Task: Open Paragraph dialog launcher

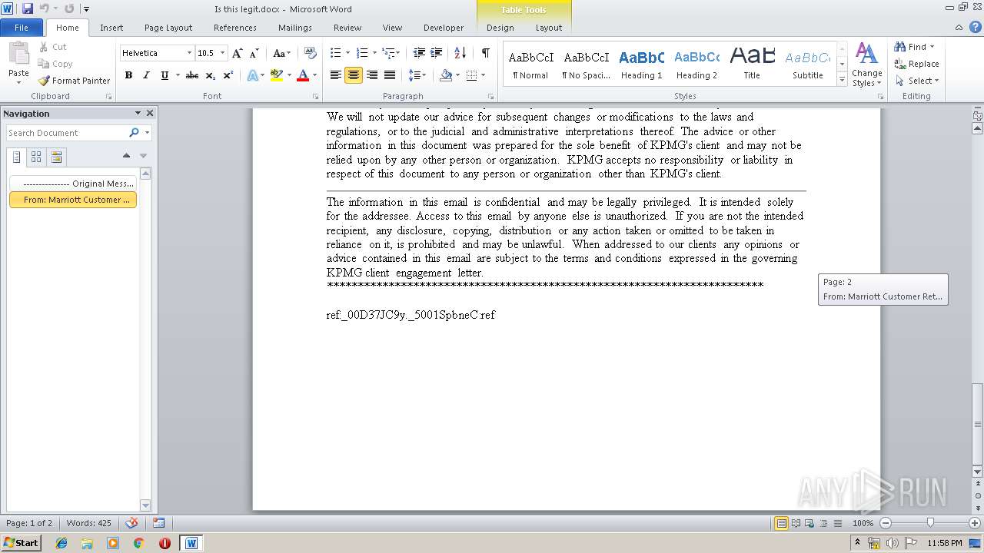Action: pyautogui.click(x=490, y=97)
